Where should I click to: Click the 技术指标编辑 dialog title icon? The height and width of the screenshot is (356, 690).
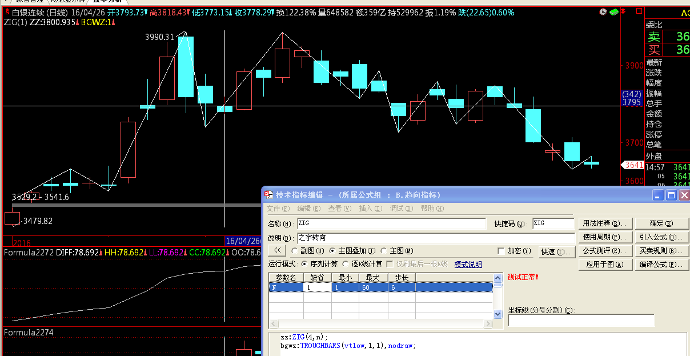269,195
